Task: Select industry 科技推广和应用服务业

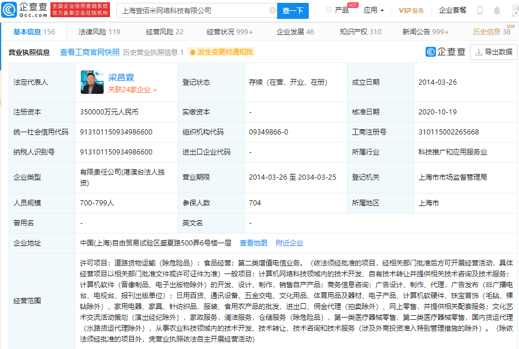Action: point(453,152)
